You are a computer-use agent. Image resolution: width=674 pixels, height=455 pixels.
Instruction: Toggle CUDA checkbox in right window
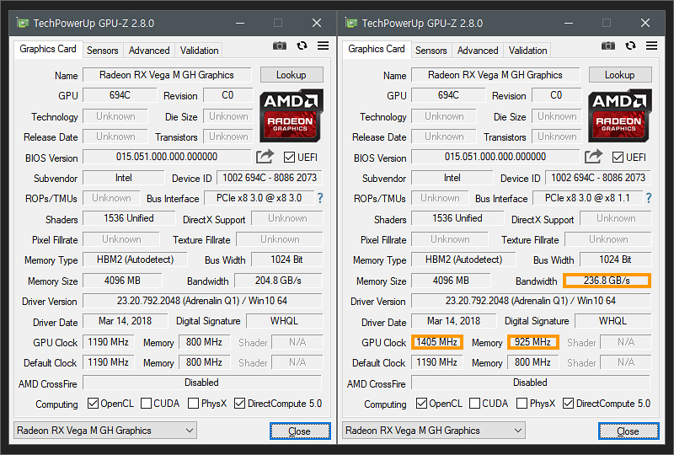coord(474,404)
